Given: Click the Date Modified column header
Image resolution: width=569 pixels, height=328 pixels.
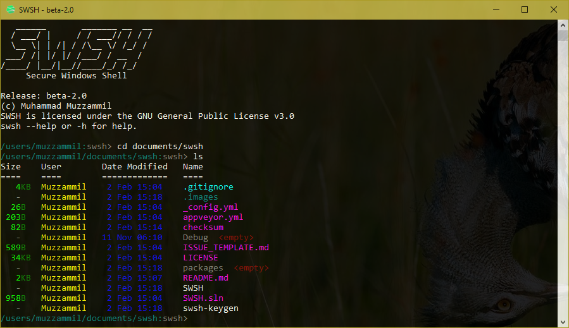Looking at the screenshot, I should click(x=135, y=167).
